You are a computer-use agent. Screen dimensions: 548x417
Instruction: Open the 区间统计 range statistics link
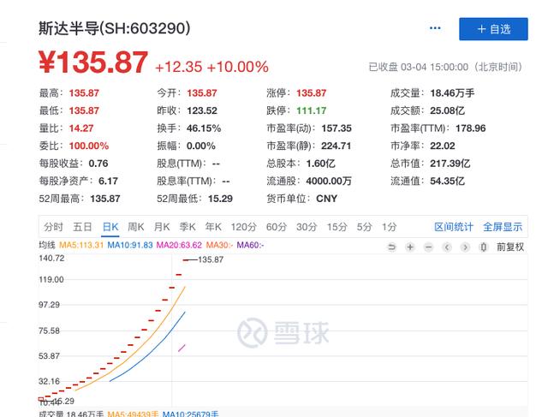tap(454, 227)
